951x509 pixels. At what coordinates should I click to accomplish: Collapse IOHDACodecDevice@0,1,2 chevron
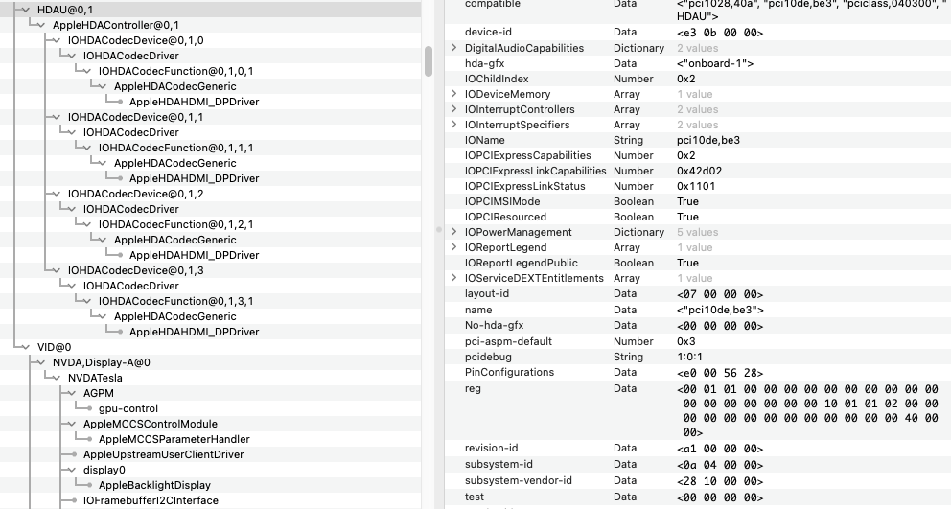pyautogui.click(x=56, y=195)
